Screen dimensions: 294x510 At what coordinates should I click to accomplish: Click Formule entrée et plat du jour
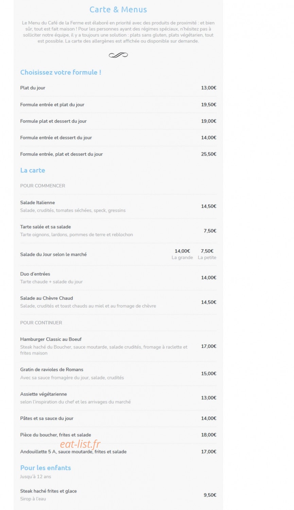(52, 104)
